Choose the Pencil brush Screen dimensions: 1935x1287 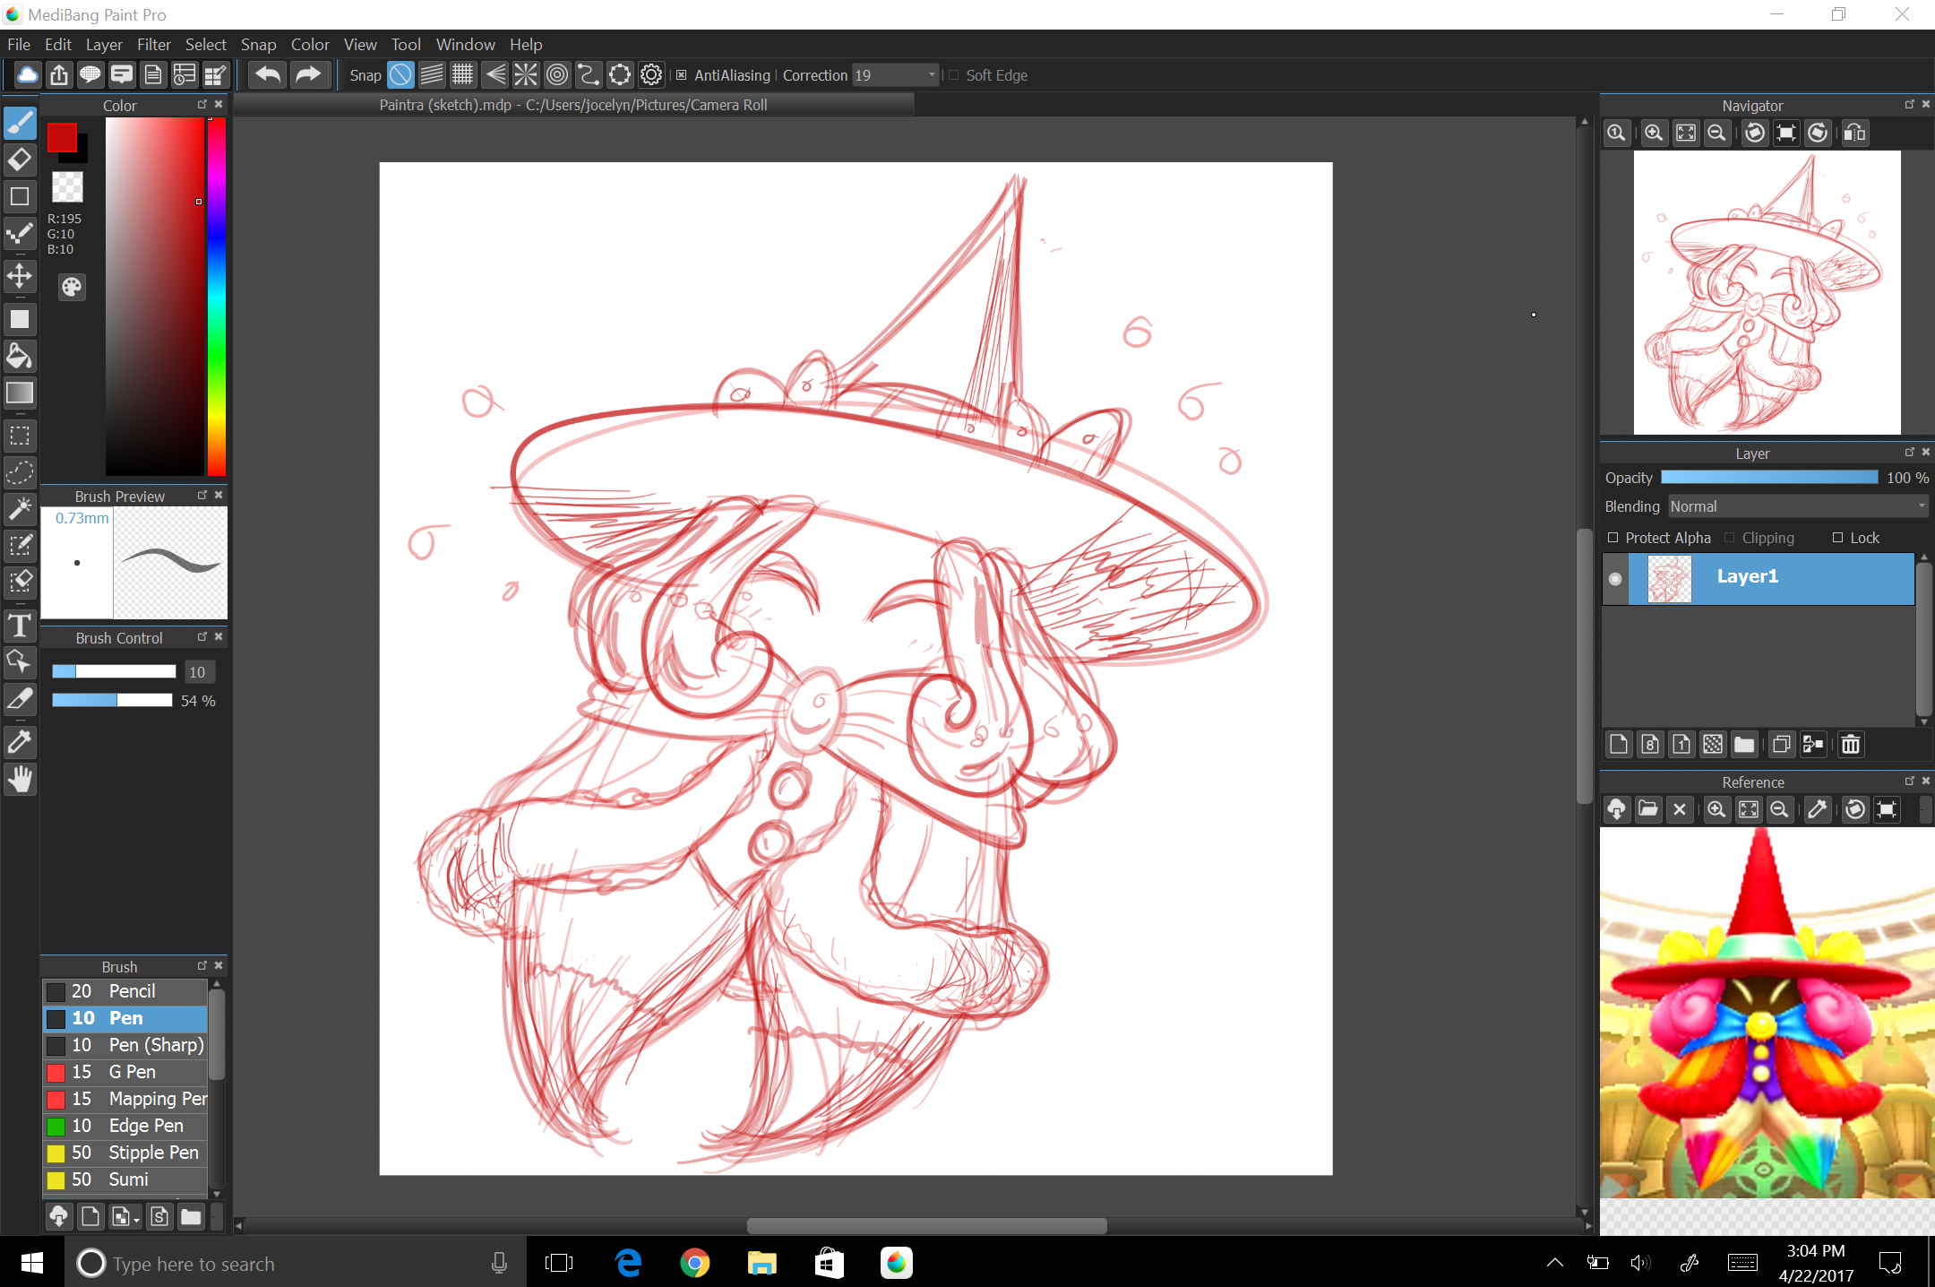125,991
